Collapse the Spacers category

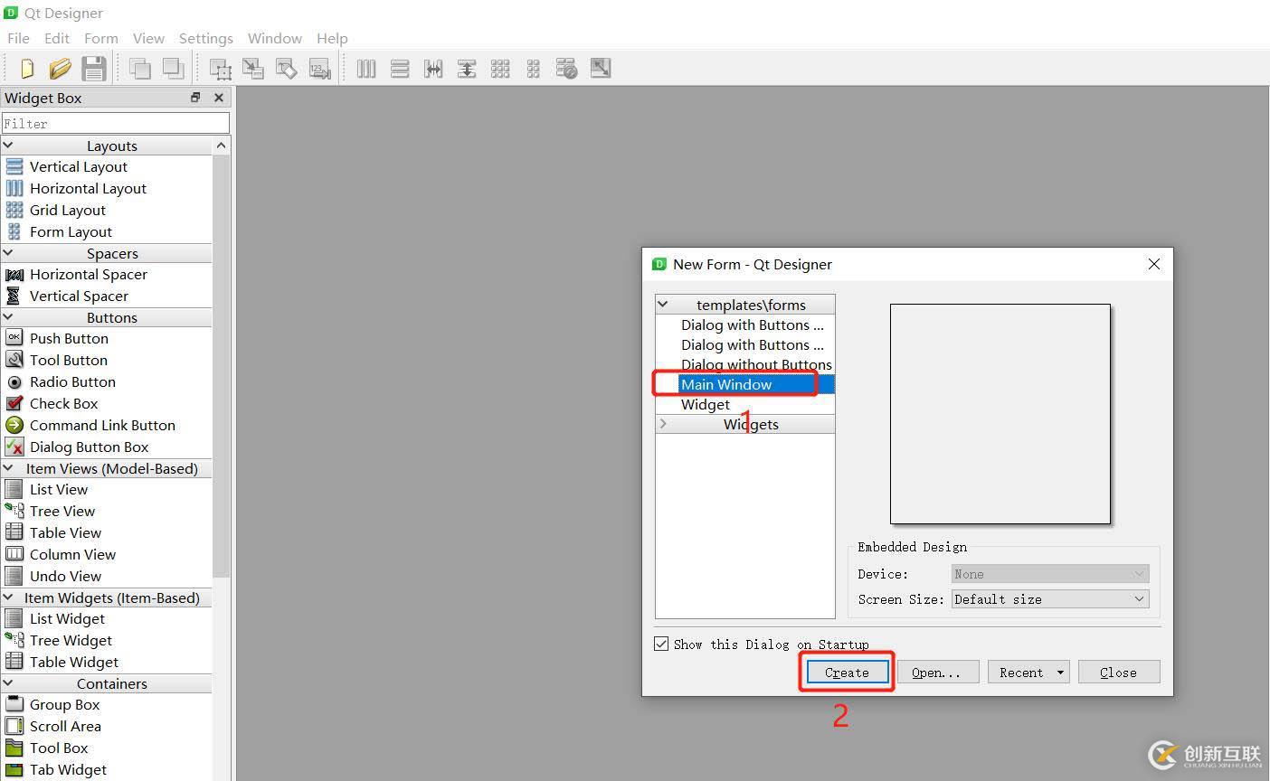[8, 253]
